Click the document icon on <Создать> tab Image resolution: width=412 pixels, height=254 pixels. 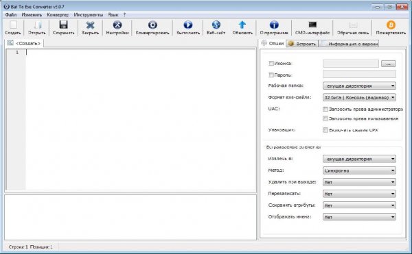[x=10, y=43]
